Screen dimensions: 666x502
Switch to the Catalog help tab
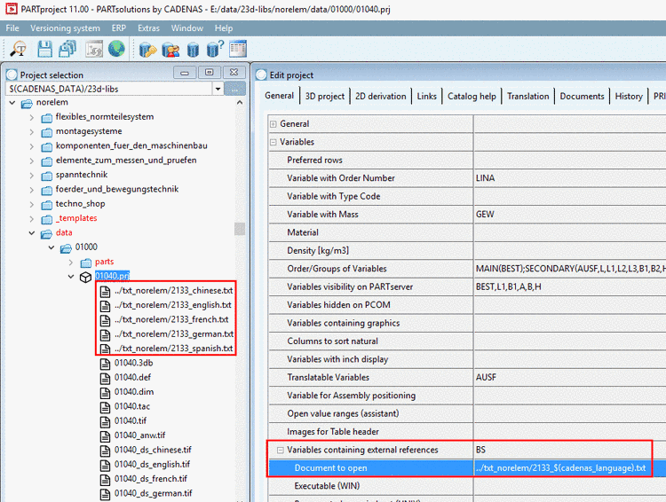tap(472, 97)
